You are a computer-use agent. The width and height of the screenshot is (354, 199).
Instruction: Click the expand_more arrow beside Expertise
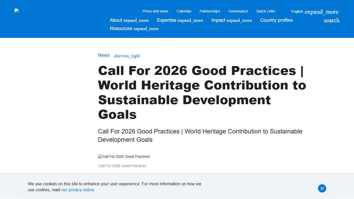191,20
